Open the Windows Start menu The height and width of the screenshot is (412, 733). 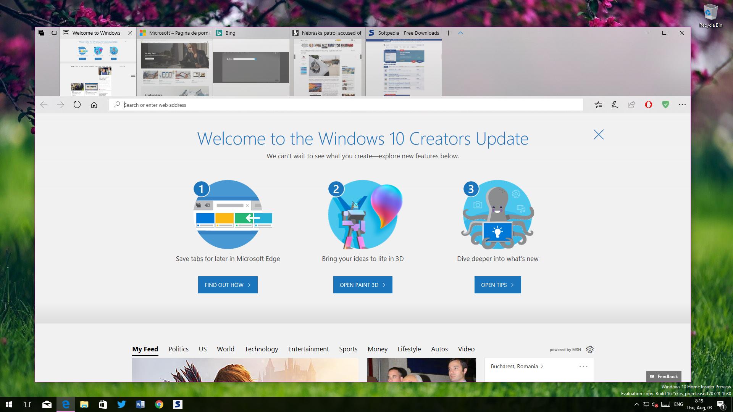pos(9,404)
